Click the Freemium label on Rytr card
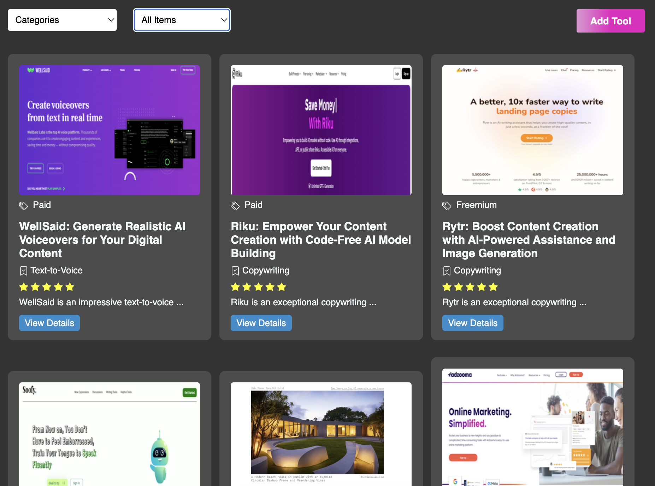655x486 pixels. (x=477, y=205)
